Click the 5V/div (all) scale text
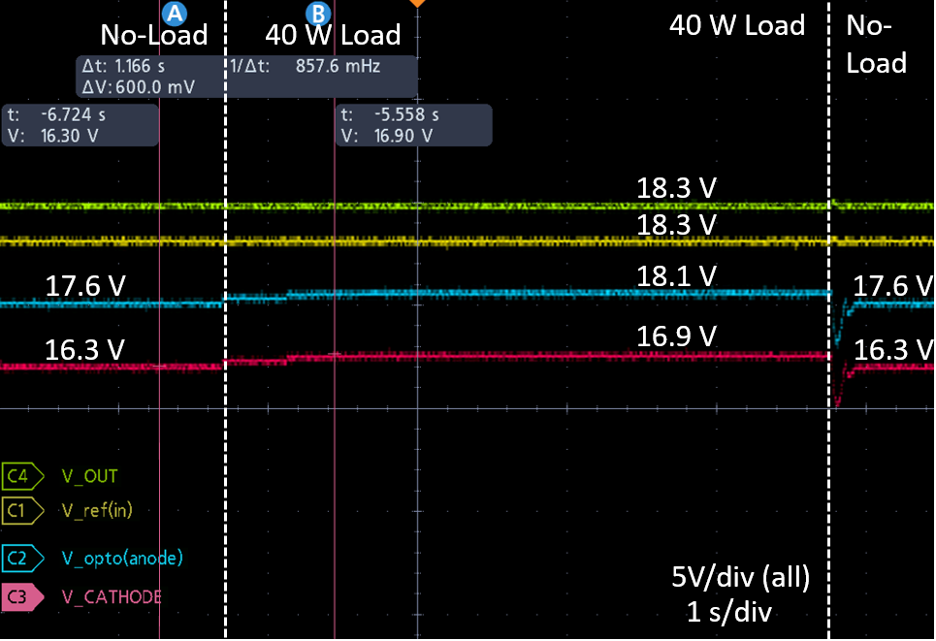Screen dimensions: 936x641 point(741,578)
